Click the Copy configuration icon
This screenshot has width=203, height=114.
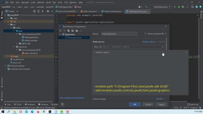tap(69, 31)
